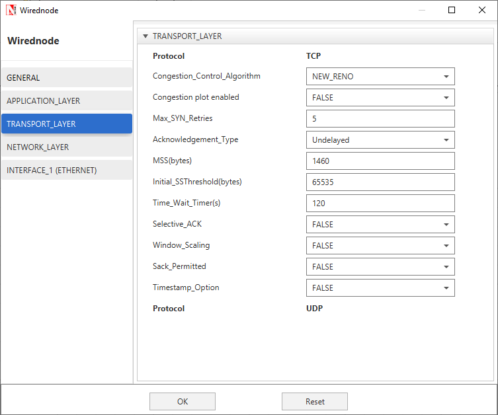Image resolution: width=498 pixels, height=415 pixels.
Task: Go to the NETWORK_LAYER tab
Action: pos(66,147)
